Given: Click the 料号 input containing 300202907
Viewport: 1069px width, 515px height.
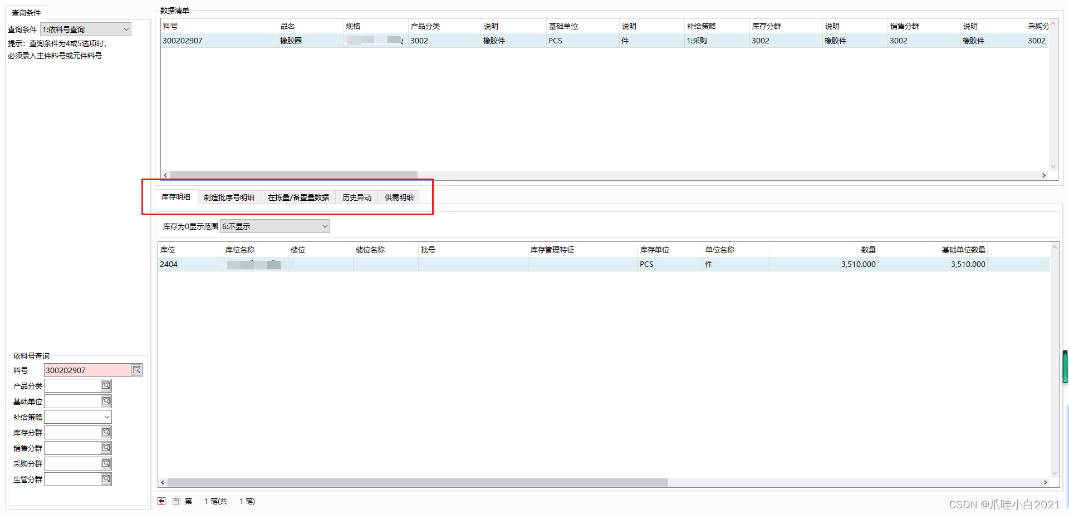Looking at the screenshot, I should coord(88,370).
